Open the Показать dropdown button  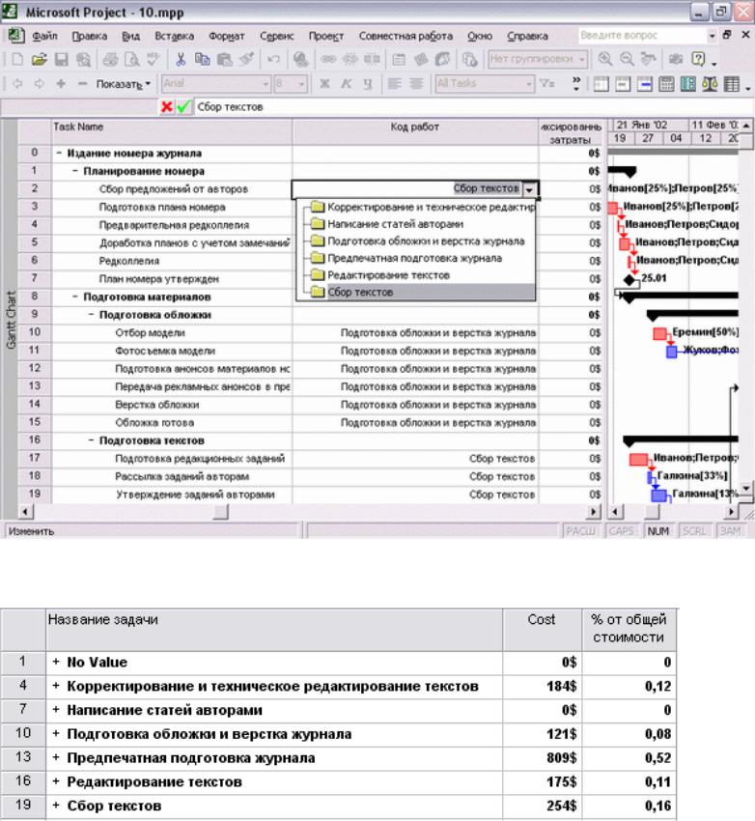coord(123,84)
